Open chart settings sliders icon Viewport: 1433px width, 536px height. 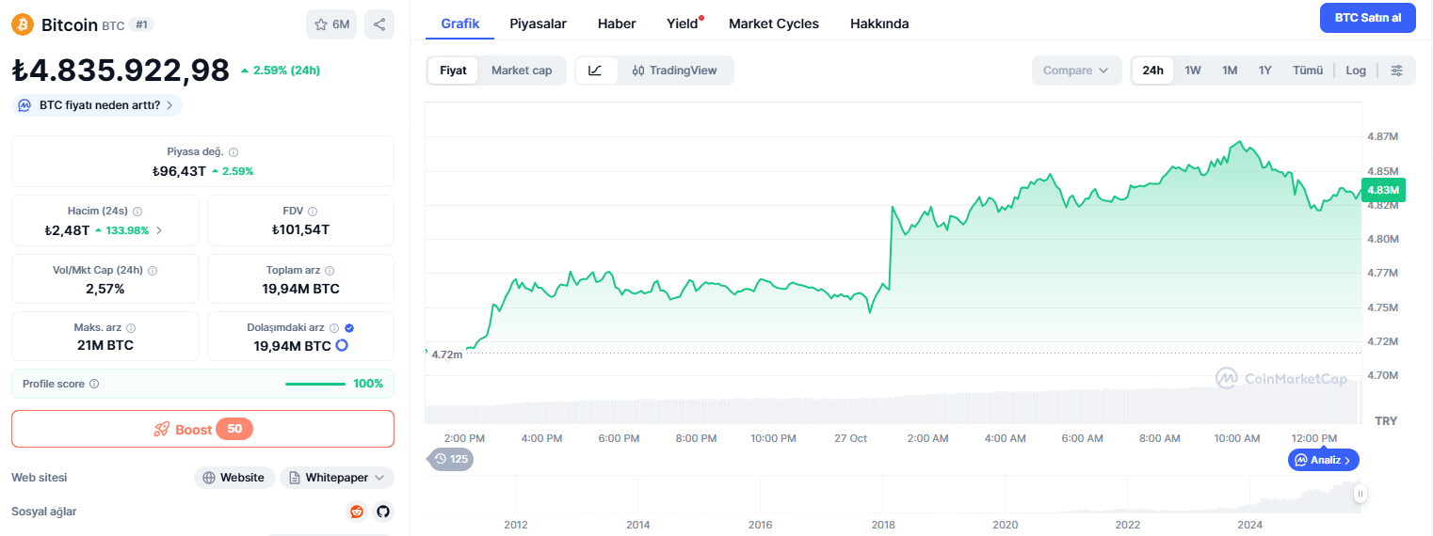click(1397, 71)
